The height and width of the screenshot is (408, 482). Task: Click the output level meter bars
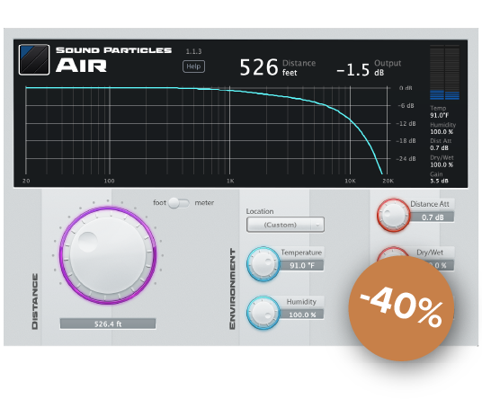444,73
